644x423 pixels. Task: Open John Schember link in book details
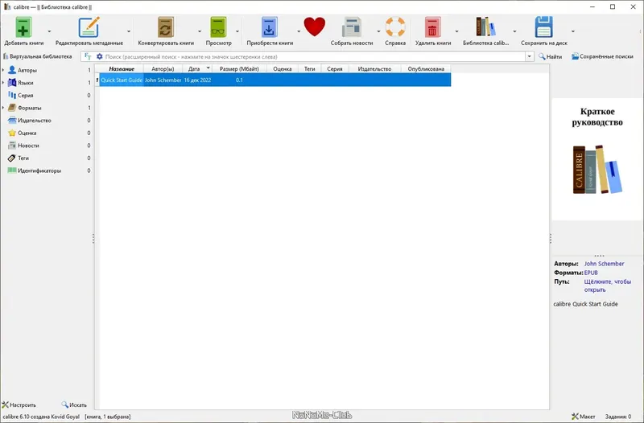tap(604, 264)
